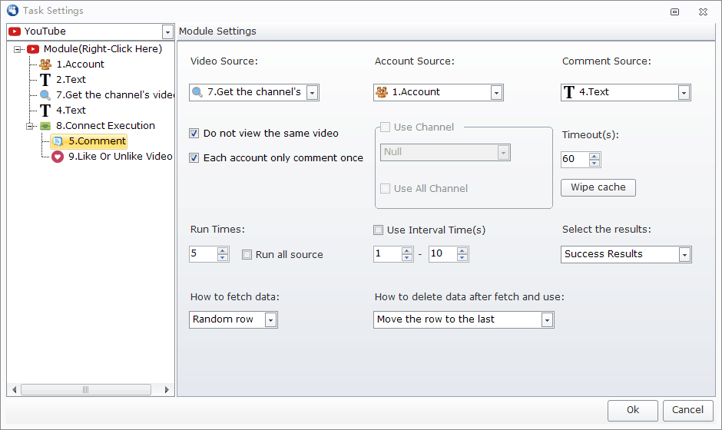Click the Connect Execution node icon
The height and width of the screenshot is (430, 722).
pyautogui.click(x=45, y=126)
